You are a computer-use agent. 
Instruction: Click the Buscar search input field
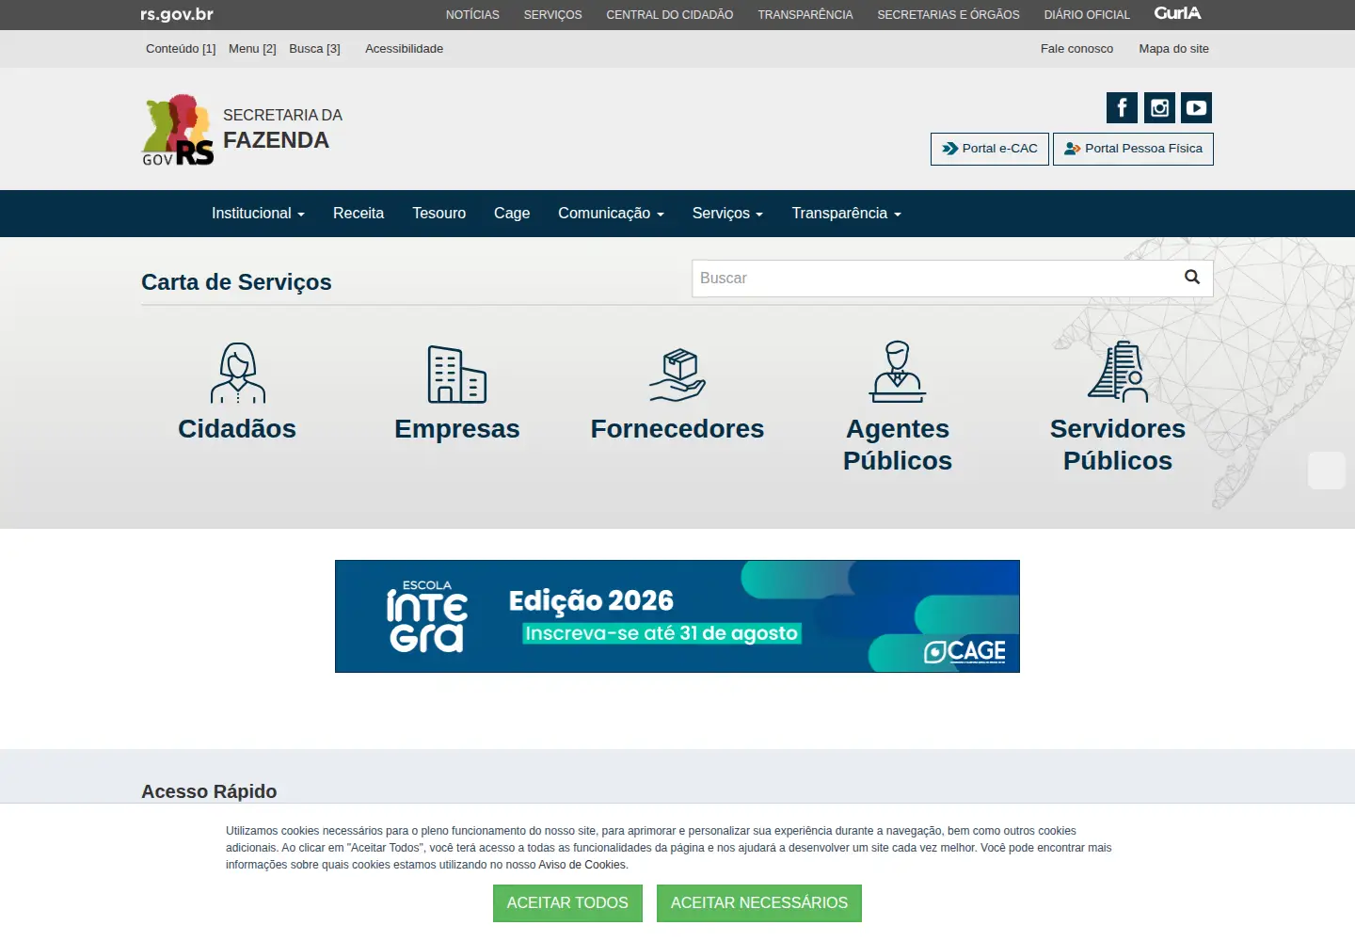pyautogui.click(x=952, y=279)
